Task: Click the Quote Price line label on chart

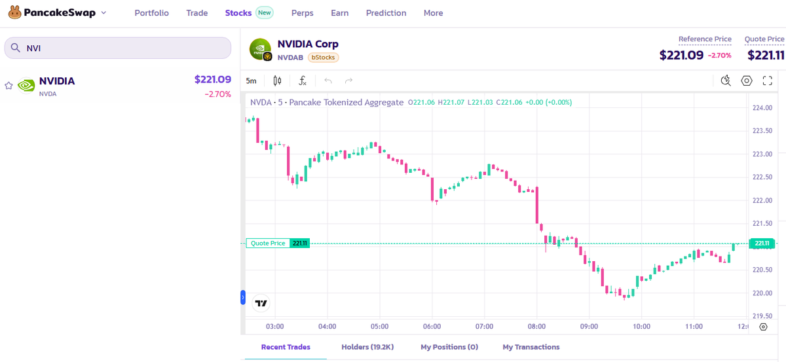Action: click(268, 243)
